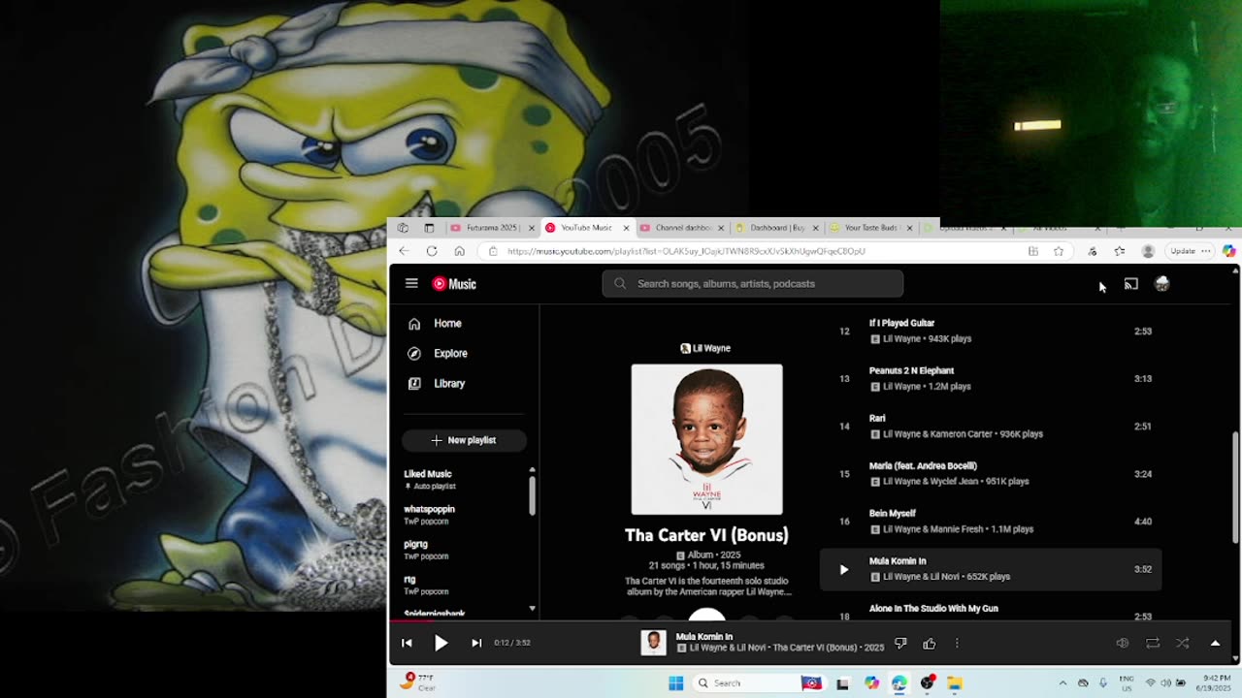The image size is (1242, 698).
Task: Open browser extensions icon
Action: point(1093,251)
